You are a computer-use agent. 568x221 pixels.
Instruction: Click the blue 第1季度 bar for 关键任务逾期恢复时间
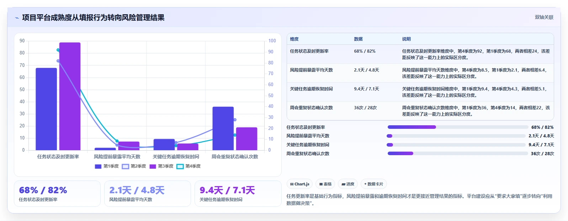[164, 144]
